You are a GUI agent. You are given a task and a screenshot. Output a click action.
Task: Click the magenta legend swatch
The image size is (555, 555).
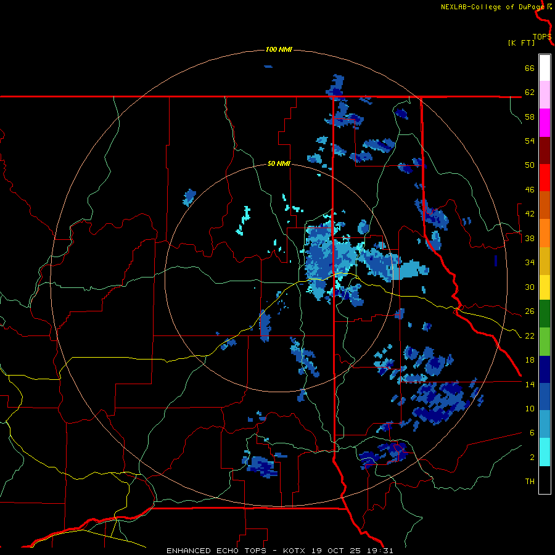point(545,123)
